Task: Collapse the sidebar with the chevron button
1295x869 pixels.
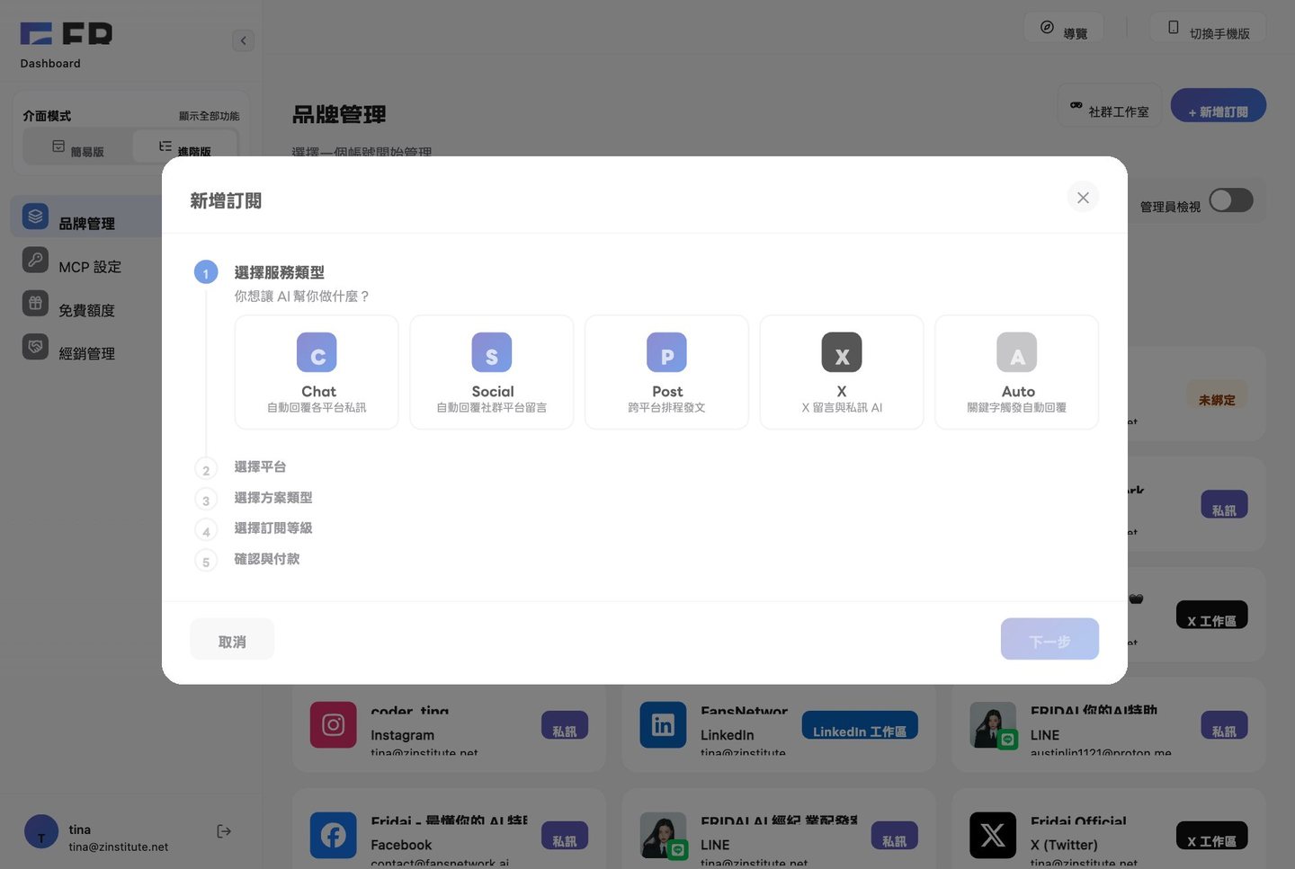Action: (x=243, y=40)
